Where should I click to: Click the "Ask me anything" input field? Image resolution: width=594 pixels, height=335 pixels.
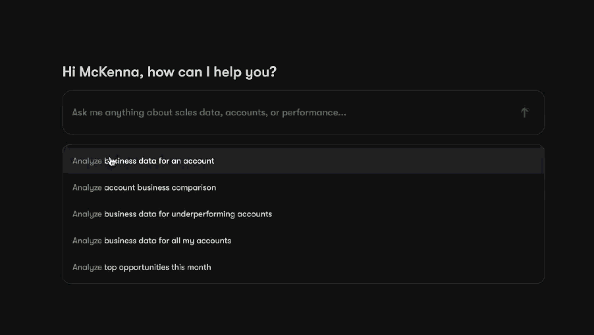[x=290, y=113]
